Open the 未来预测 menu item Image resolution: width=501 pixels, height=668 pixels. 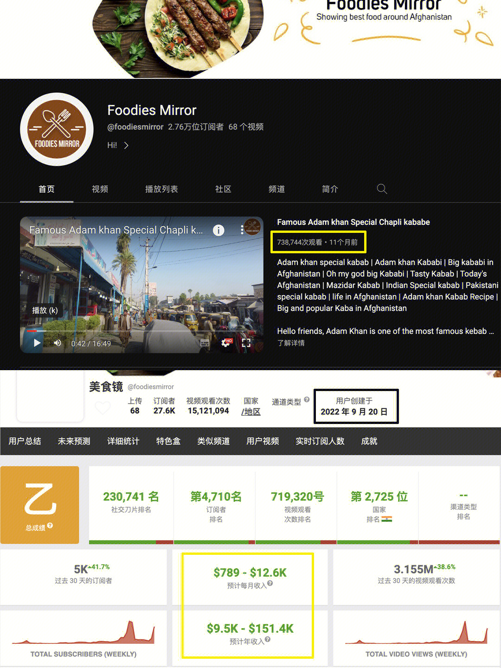pos(74,441)
